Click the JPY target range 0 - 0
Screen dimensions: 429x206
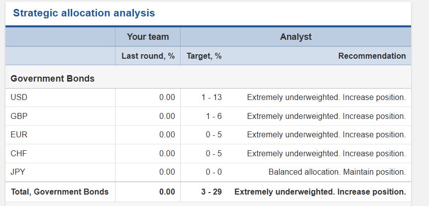coord(214,172)
